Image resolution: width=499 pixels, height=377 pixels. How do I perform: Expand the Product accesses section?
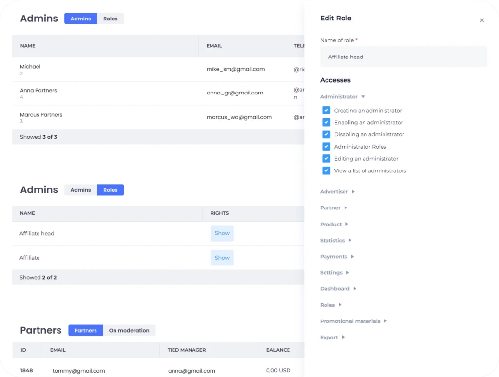334,224
